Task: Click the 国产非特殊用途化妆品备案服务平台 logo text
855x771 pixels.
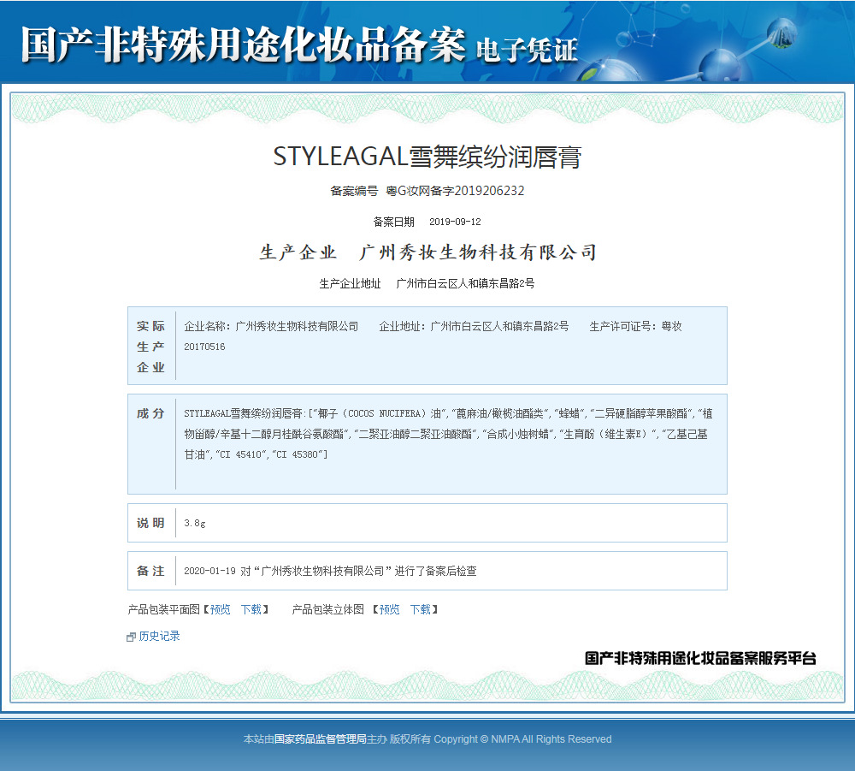Action: coord(700,658)
